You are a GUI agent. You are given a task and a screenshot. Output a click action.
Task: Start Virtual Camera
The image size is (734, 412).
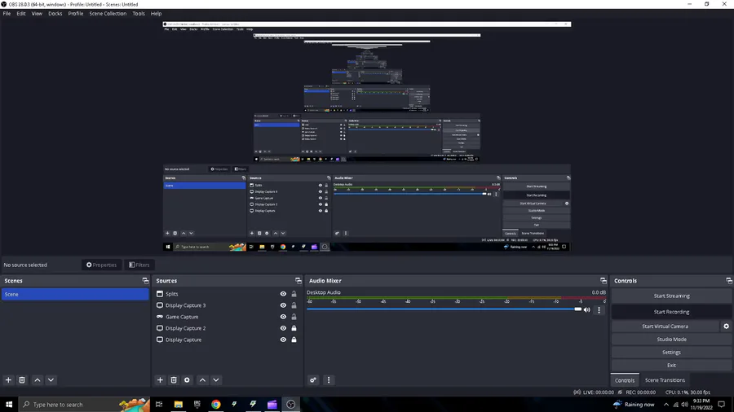coord(665,327)
